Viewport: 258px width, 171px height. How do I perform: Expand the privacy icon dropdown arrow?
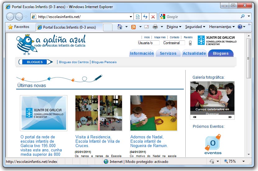coord(218,161)
